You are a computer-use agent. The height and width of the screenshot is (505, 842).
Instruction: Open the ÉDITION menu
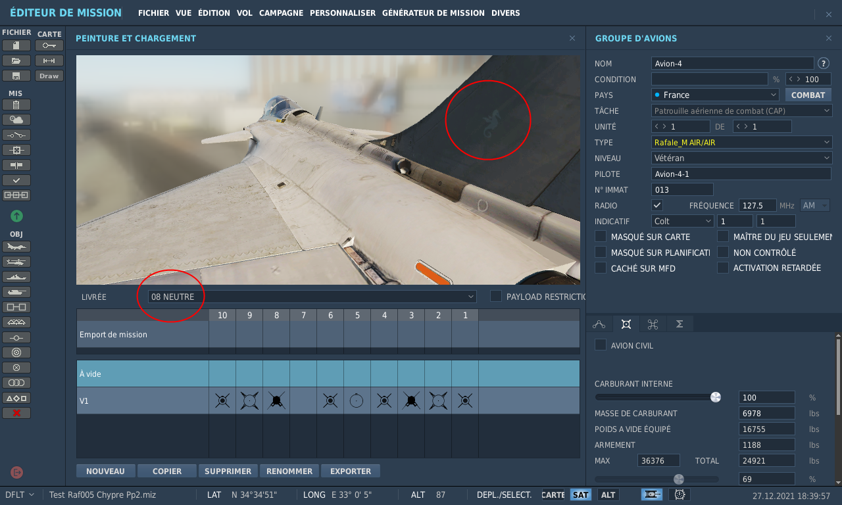point(214,13)
